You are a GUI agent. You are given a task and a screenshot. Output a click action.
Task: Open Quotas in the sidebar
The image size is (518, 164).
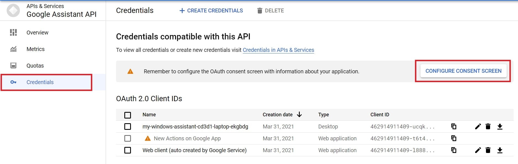35,66
